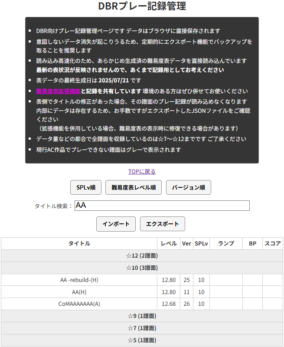Click Ver value 25 for AA -rebuild-(H)
284x347 pixels.
click(187, 280)
